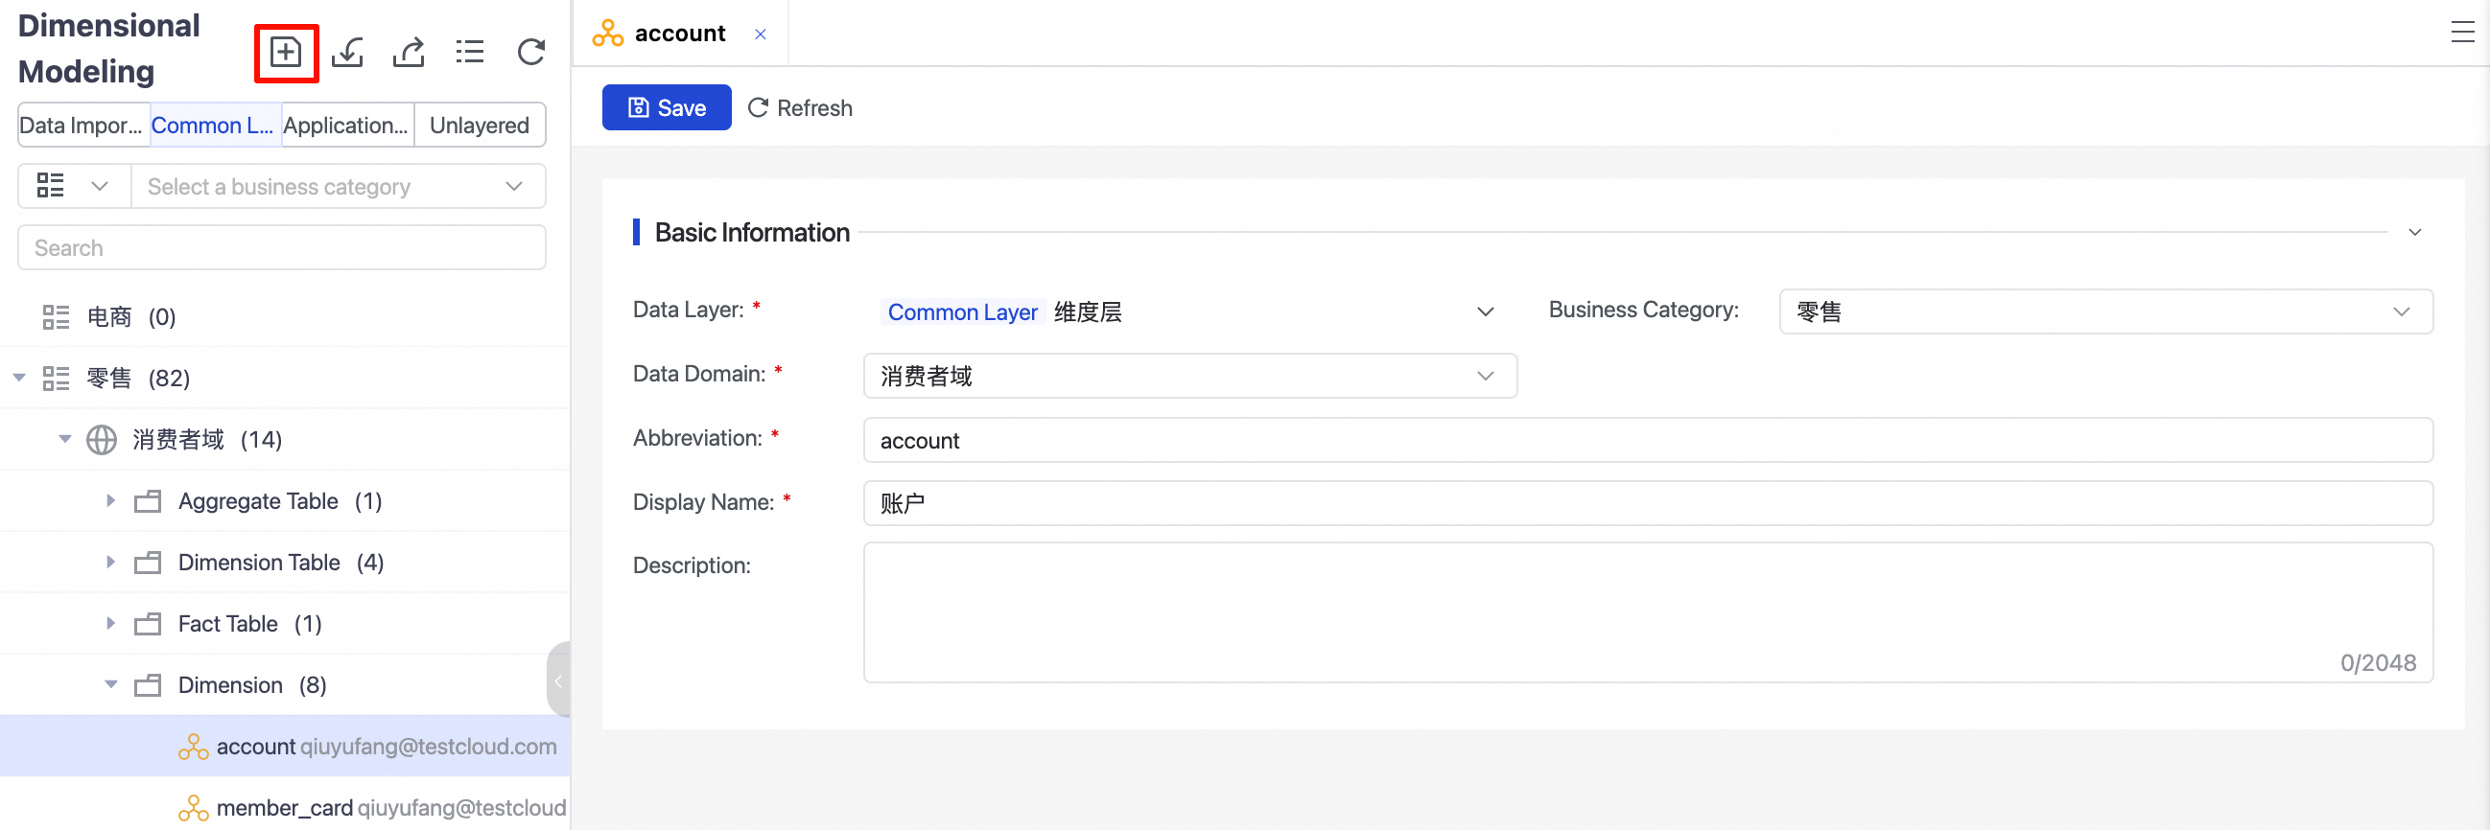Image resolution: width=2490 pixels, height=830 pixels.
Task: Click the create new model plus icon
Action: 285,52
